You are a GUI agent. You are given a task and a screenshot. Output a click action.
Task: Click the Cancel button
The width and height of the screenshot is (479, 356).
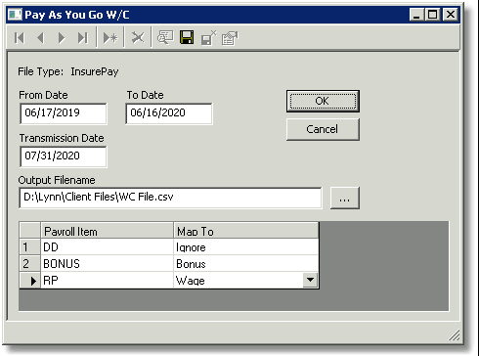point(323,129)
